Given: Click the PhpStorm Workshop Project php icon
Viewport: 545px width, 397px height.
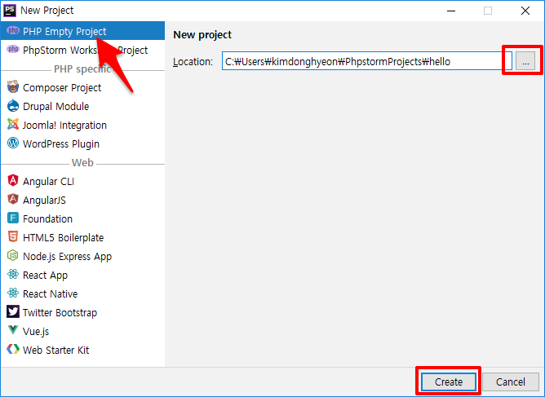Looking at the screenshot, I should 13,50.
